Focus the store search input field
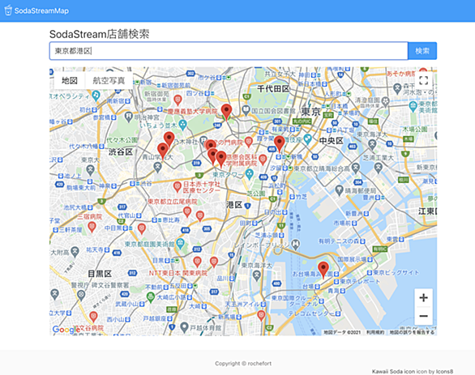 229,51
